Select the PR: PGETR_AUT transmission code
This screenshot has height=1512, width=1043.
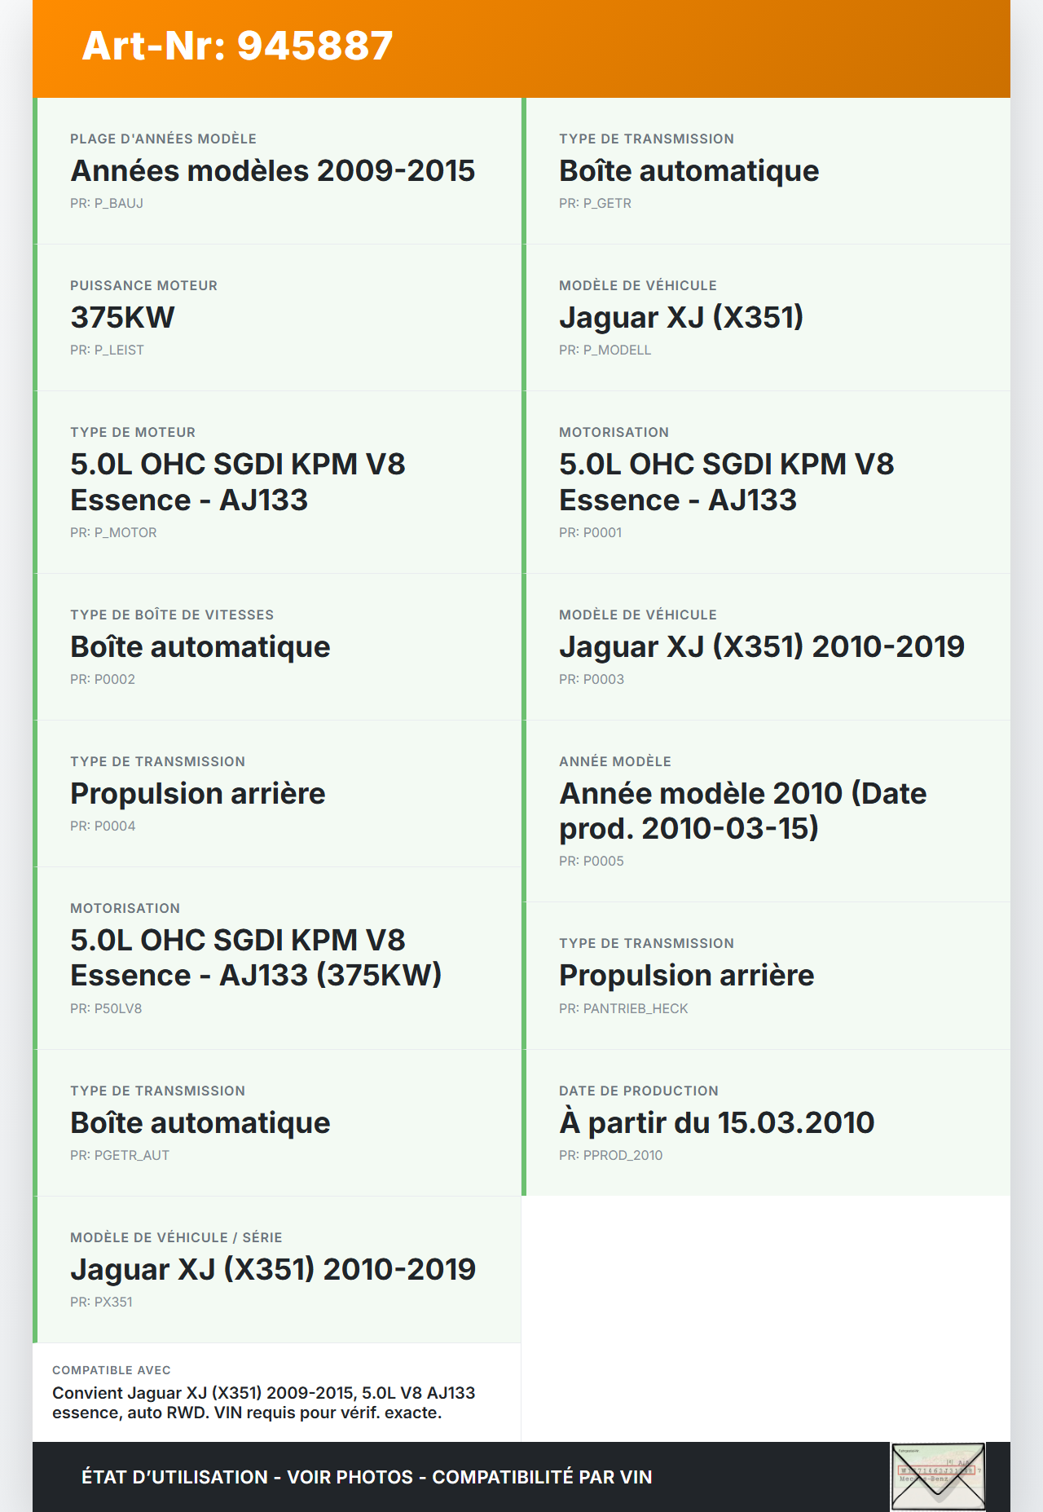click(120, 1155)
